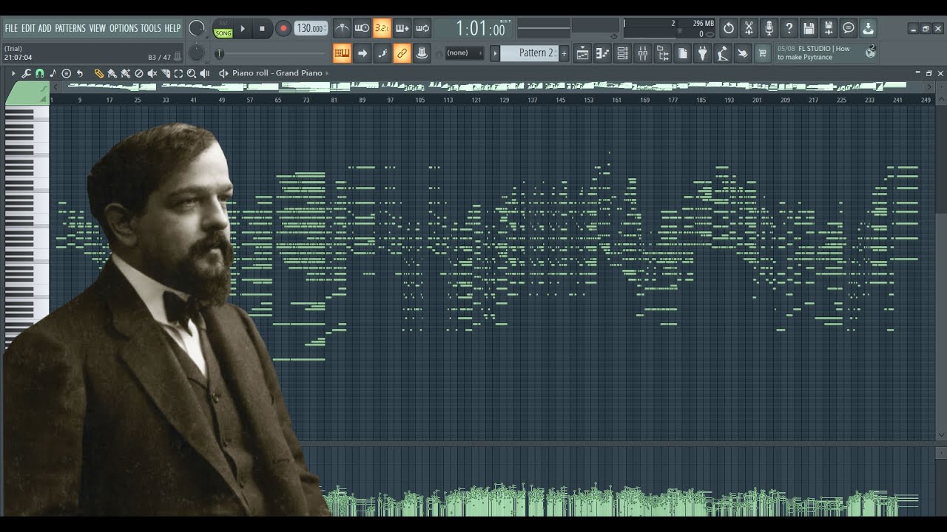
Task: Open the (none) snap dropdown
Action: (465, 53)
